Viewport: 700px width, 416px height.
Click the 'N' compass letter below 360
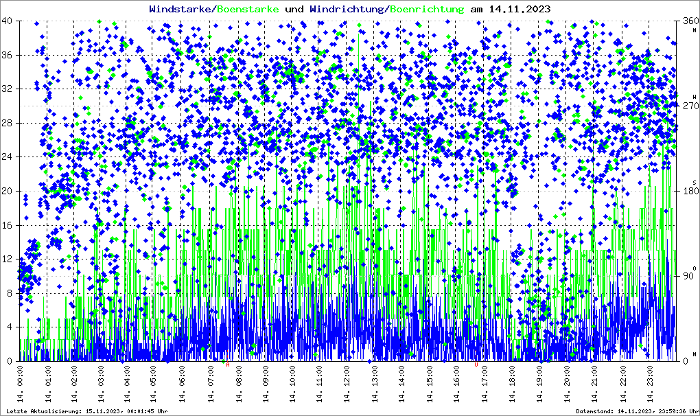tap(695, 30)
